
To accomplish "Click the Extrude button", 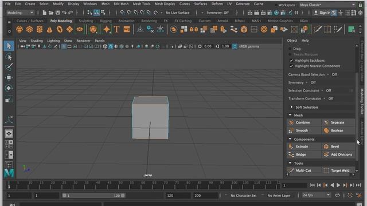I will tap(304, 146).
